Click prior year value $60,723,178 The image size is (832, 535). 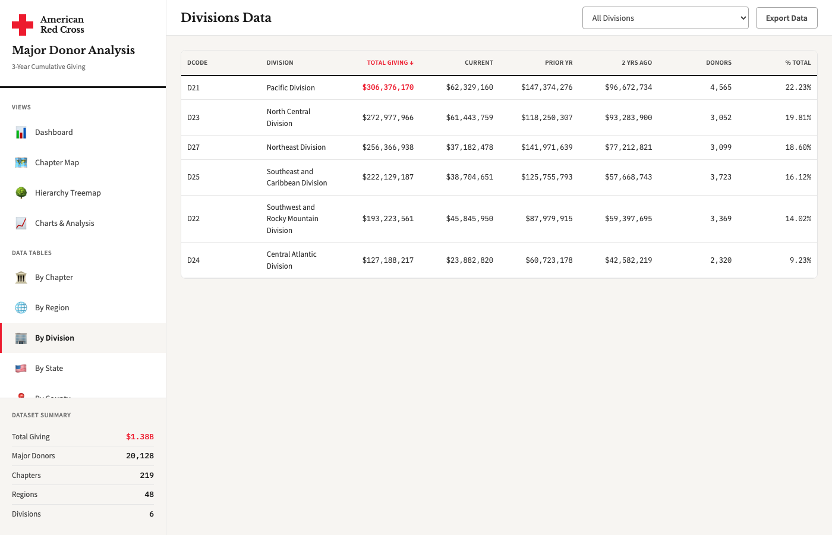(x=549, y=260)
